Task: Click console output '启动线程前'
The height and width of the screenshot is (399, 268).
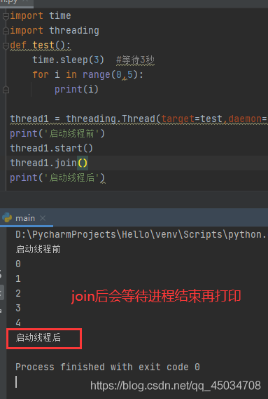Action: click(x=38, y=249)
